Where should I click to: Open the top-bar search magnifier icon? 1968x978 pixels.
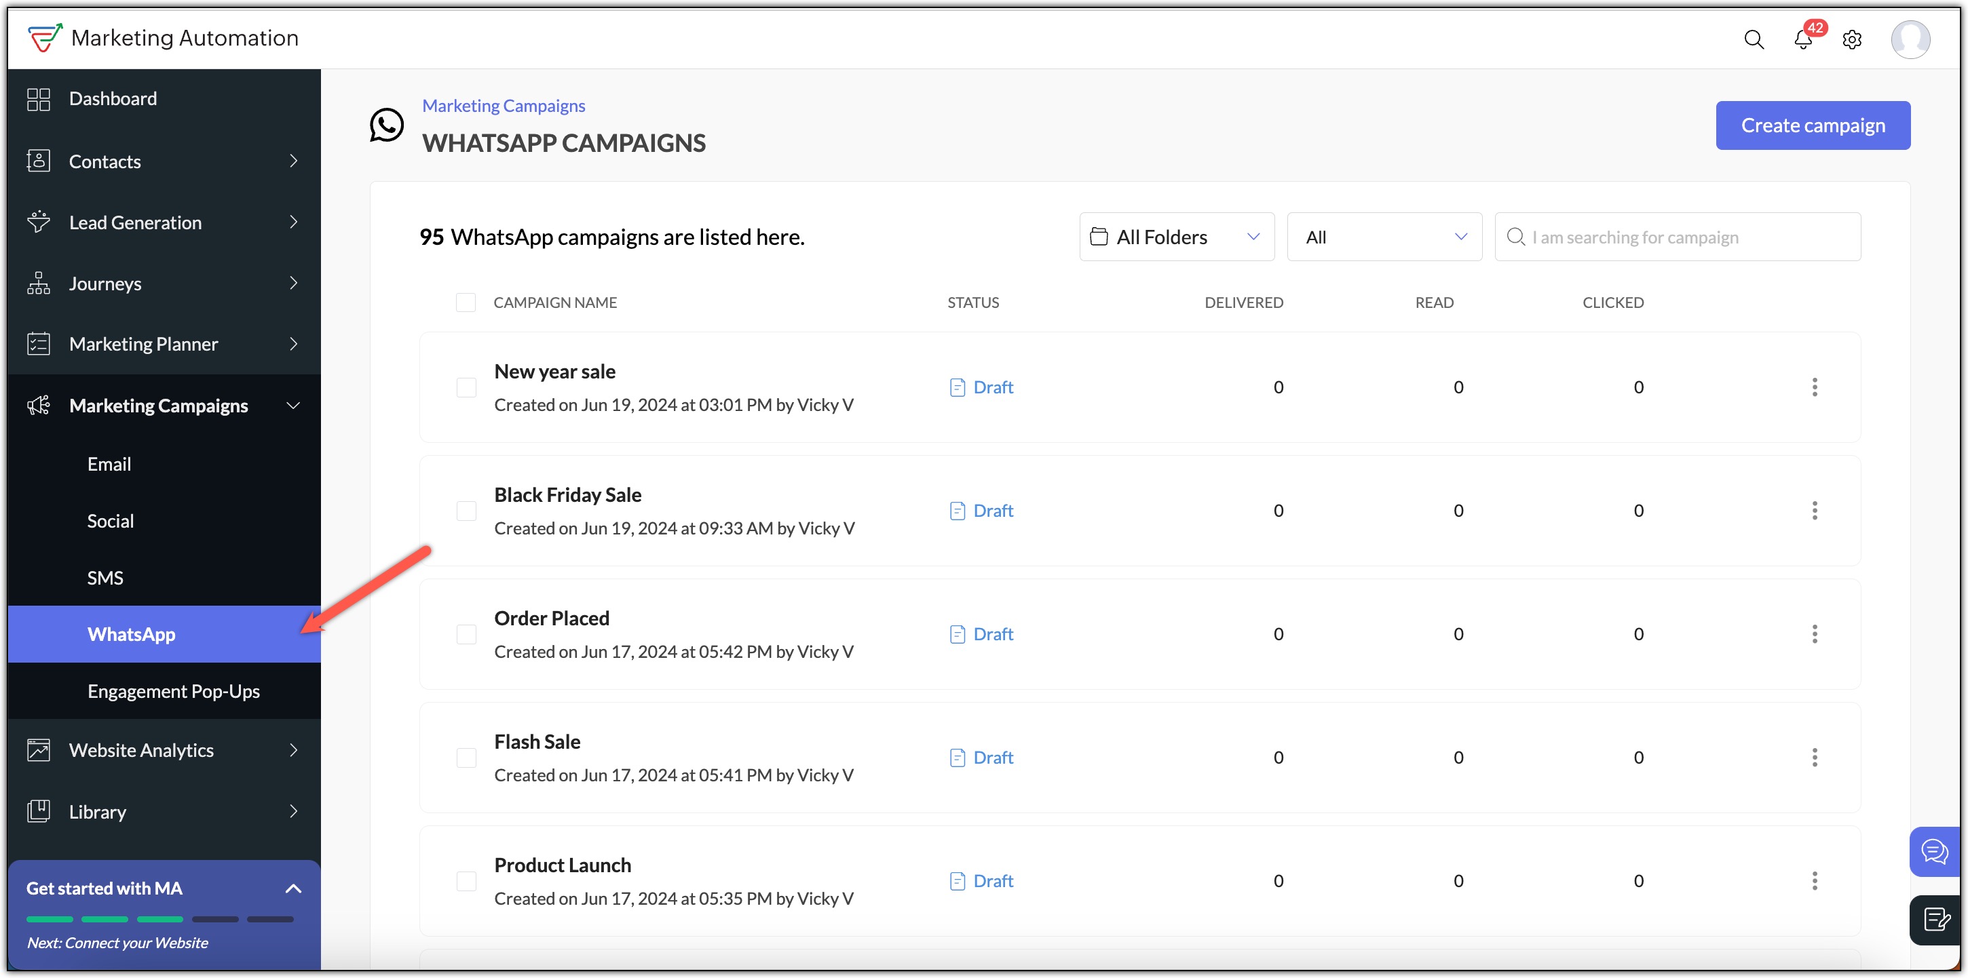pyautogui.click(x=1754, y=40)
